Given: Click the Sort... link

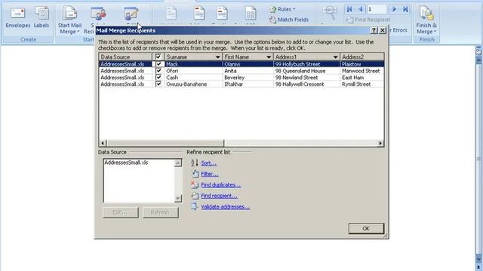Looking at the screenshot, I should coord(208,163).
